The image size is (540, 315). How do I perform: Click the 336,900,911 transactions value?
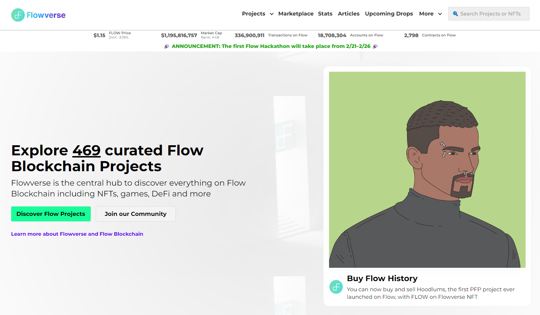click(250, 35)
